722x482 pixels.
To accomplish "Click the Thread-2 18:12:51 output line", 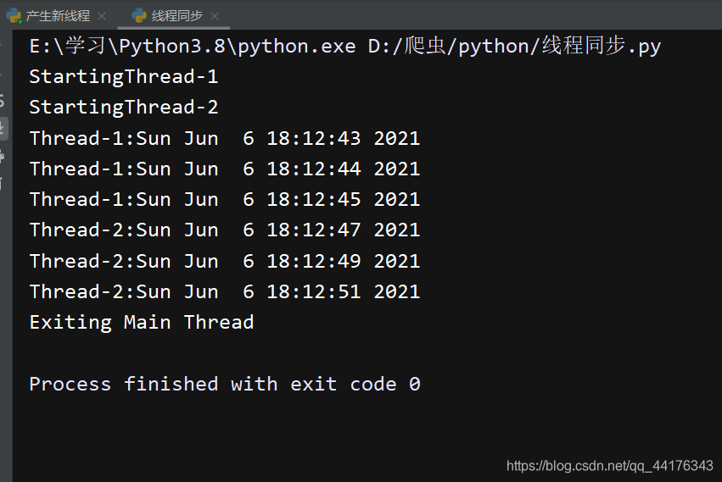I will 225,291.
